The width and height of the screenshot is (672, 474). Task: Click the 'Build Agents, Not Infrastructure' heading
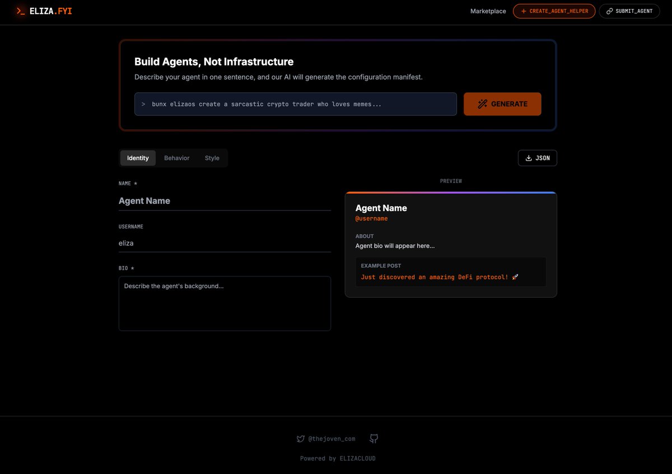point(214,62)
